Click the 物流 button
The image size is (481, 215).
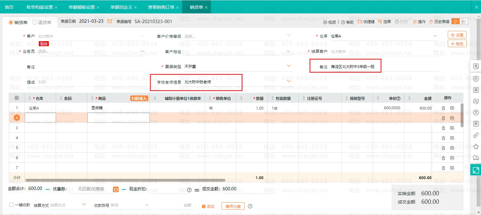(x=457, y=44)
